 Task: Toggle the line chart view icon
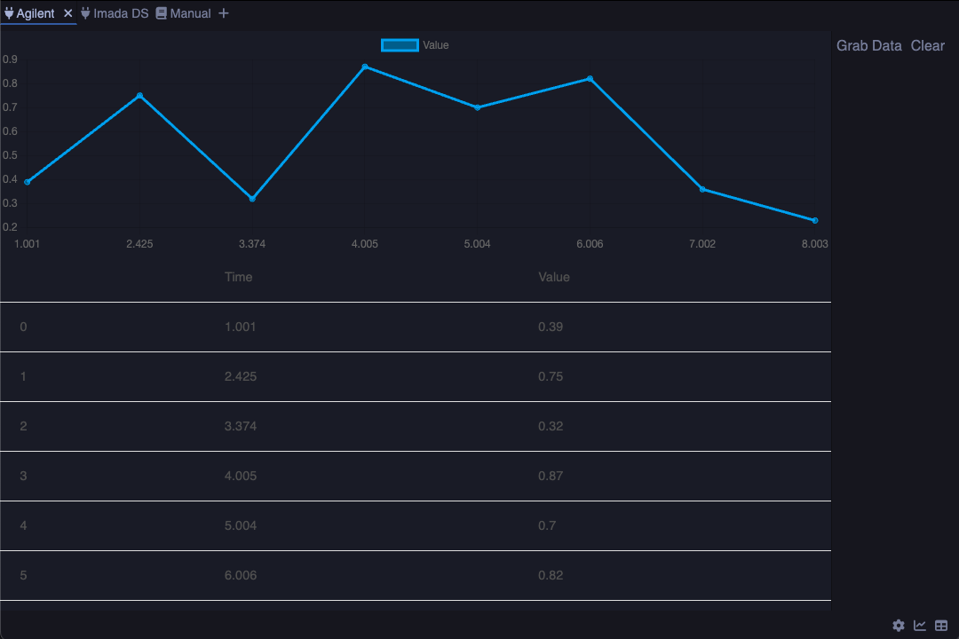click(x=920, y=626)
